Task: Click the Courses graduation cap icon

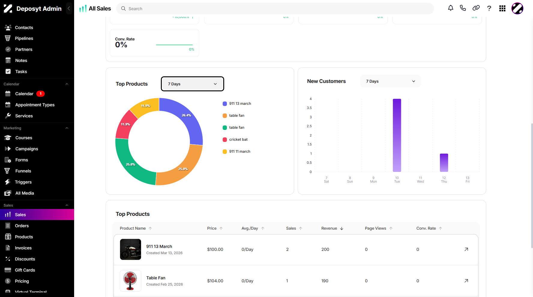Action: (x=8, y=138)
